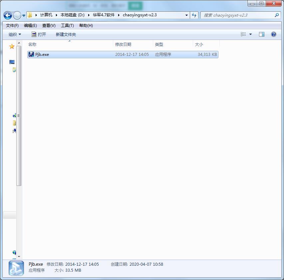
Task: Click the libraries icon in sidebar
Action: [14, 70]
